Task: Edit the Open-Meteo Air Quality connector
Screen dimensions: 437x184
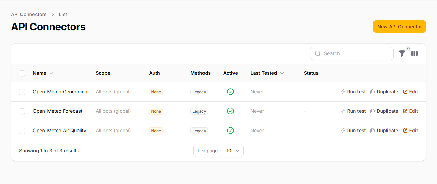Action: click(410, 131)
